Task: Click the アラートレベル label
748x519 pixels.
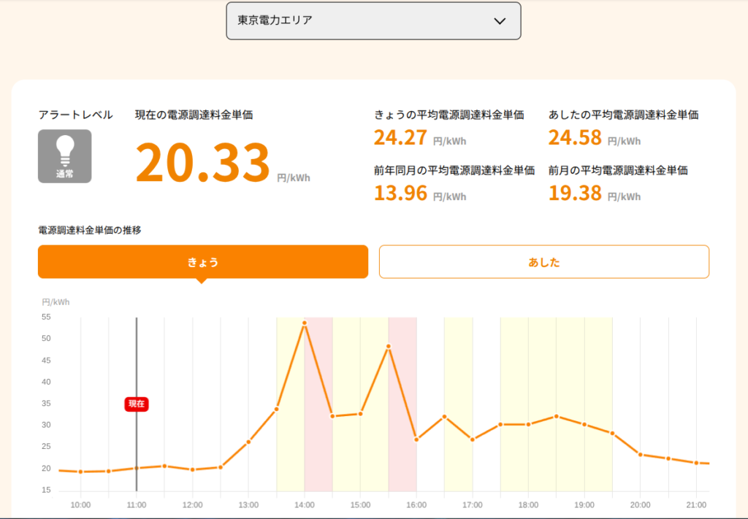Action: pos(75,115)
